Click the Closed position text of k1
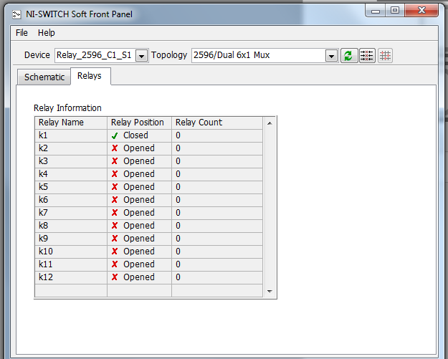This screenshot has width=448, height=359. [135, 135]
